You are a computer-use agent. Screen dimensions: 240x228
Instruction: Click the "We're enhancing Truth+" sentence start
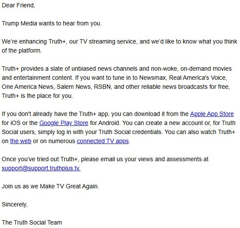[x=34, y=42]
